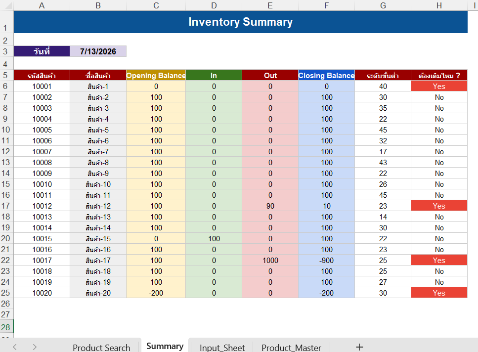This screenshot has width=478, height=352.
Task: Select product code 10001 cell
Action: point(42,86)
